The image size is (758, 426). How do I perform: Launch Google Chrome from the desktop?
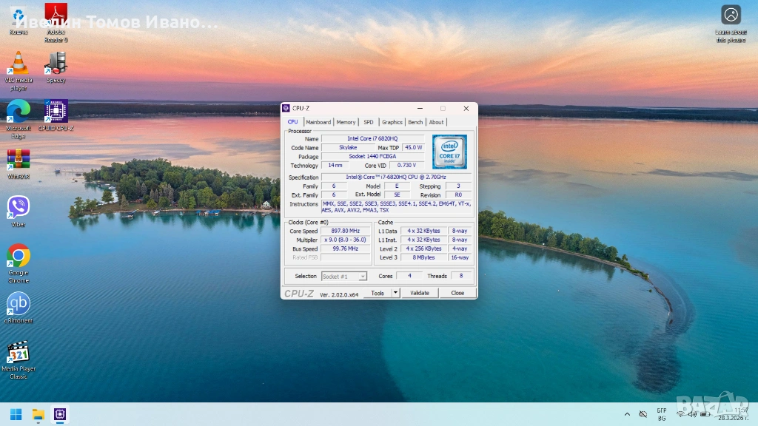19,256
